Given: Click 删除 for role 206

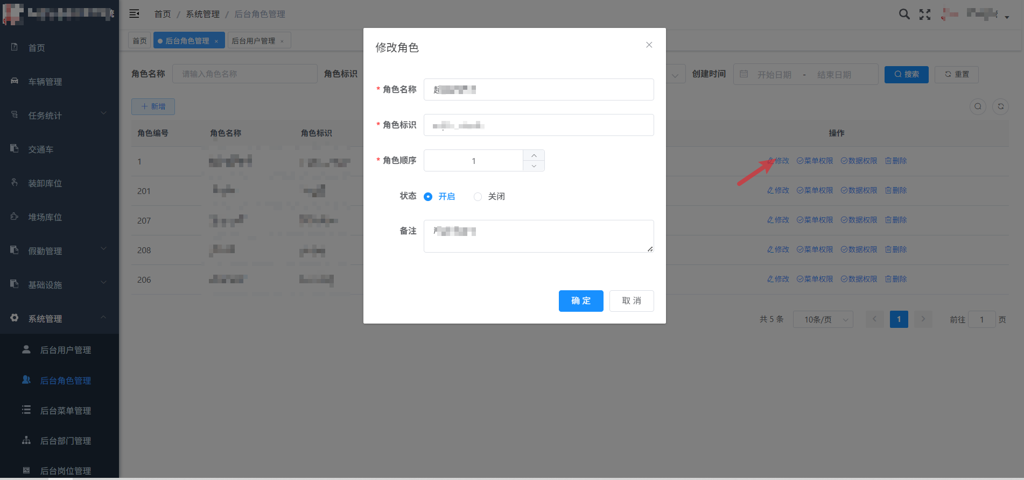Looking at the screenshot, I should 896,279.
